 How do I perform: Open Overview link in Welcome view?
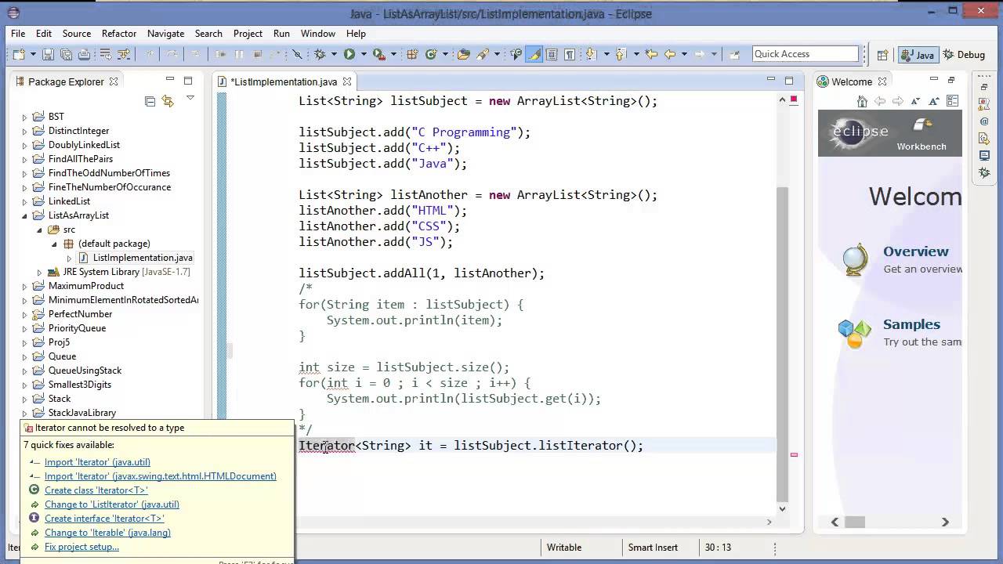tap(916, 251)
